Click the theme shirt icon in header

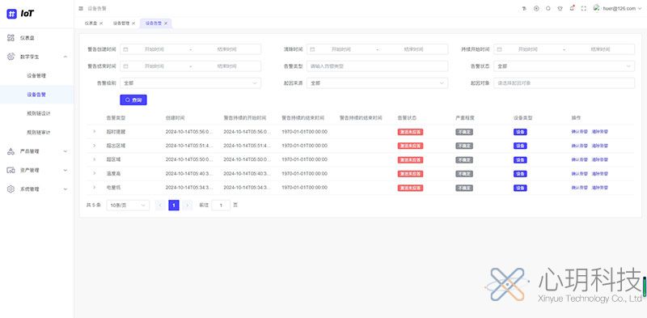[560, 8]
